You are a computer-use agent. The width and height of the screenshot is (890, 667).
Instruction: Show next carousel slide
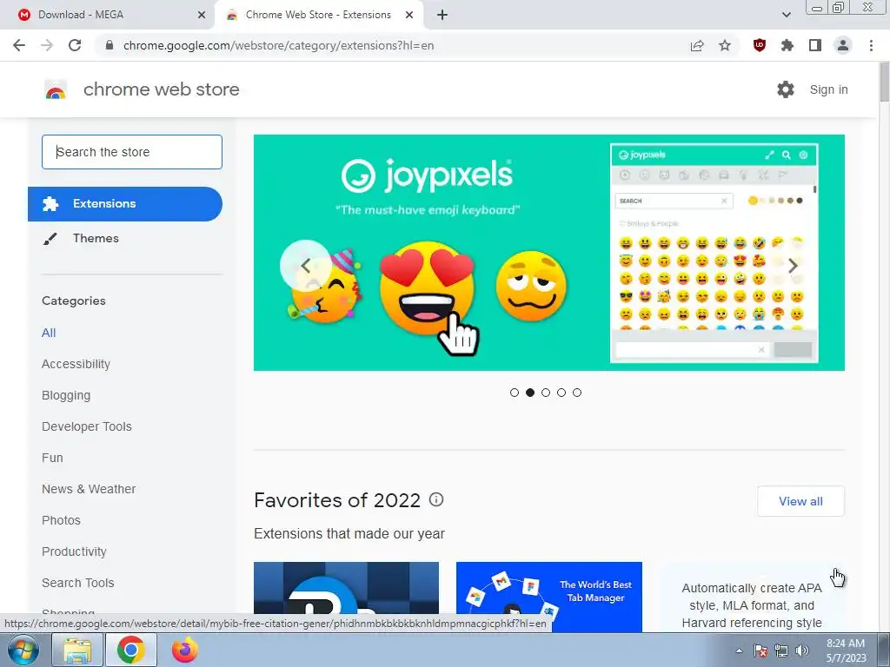(793, 266)
